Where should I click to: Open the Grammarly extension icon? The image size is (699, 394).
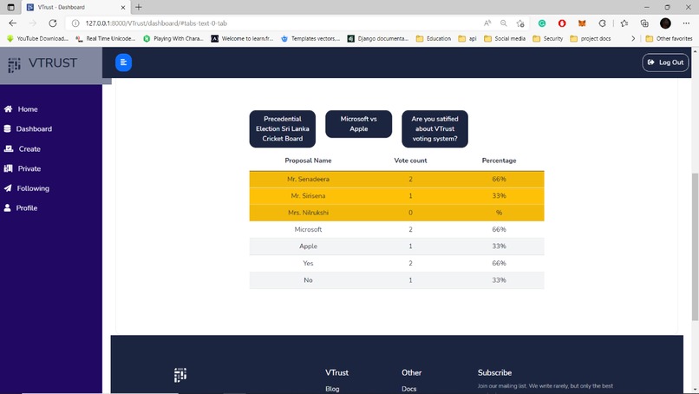pyautogui.click(x=542, y=23)
